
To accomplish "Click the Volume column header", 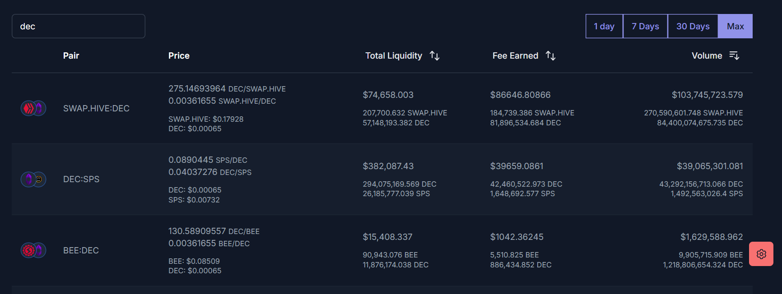I will coord(707,55).
